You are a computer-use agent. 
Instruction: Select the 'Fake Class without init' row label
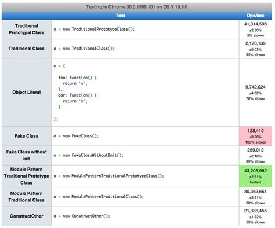27,155
